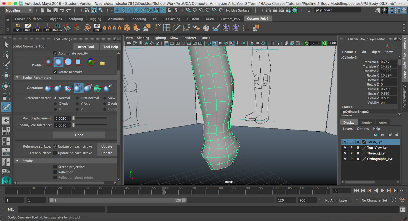The width and height of the screenshot is (408, 221).
Task: Disable the Accumulate opacity checkbox
Action: coord(55,53)
